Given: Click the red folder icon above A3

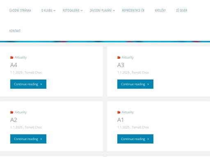Looking at the screenshot, I should (x=119, y=57).
